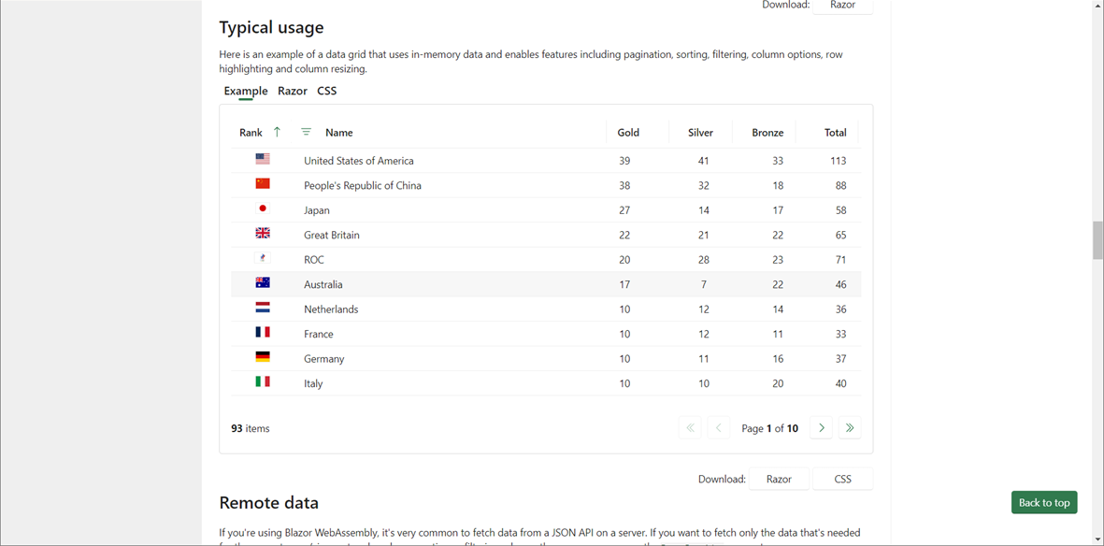Switch to the Razor tab
Viewport: 1104px width, 546px height.
pyautogui.click(x=293, y=91)
